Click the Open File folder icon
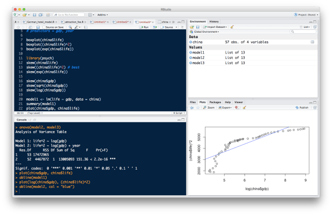 click(24, 15)
